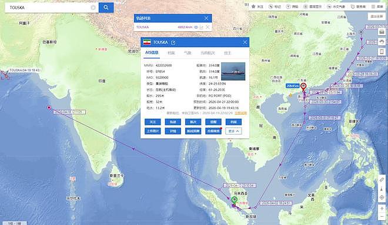388x225 pixels.
Task: Click the route prediction button in bottom row
Action: 193,131
